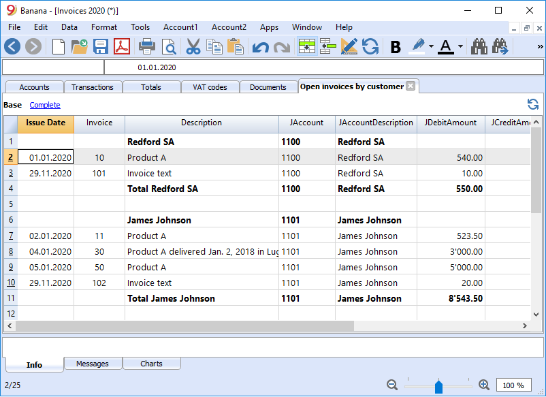Open the Account1 menu

coord(180,27)
